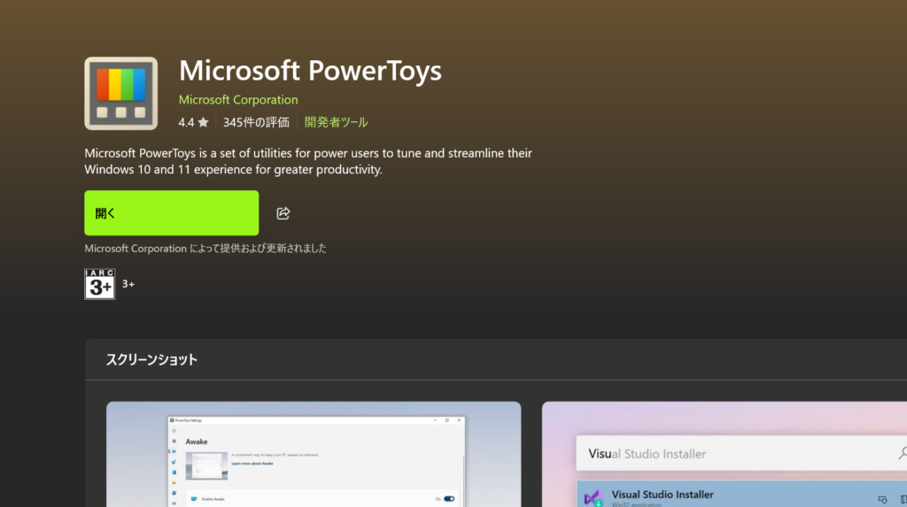Image resolution: width=907 pixels, height=507 pixels.
Task: Click the 3+ age rating label
Action: click(x=128, y=284)
